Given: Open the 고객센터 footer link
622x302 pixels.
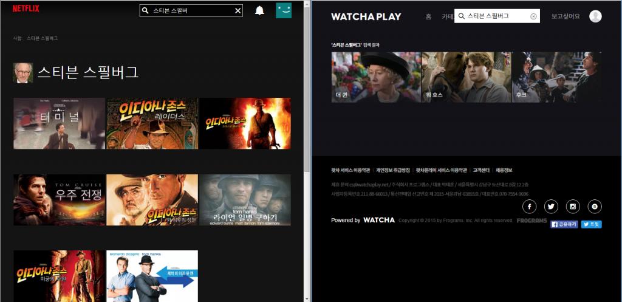Looking at the screenshot, I should click(x=481, y=170).
